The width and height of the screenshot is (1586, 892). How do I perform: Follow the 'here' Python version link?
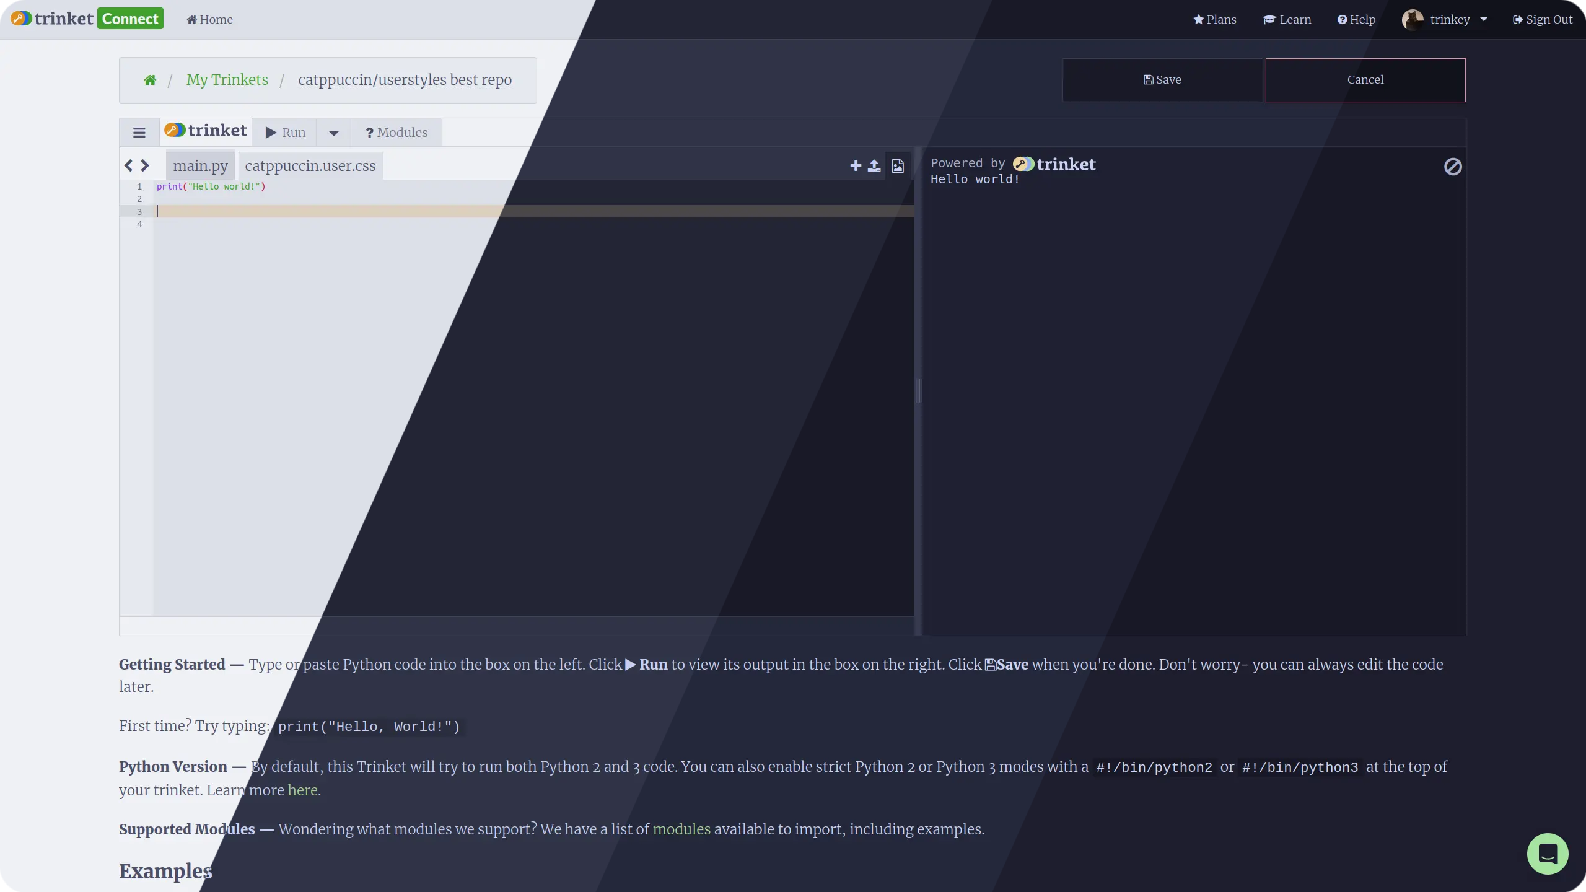[x=302, y=790]
